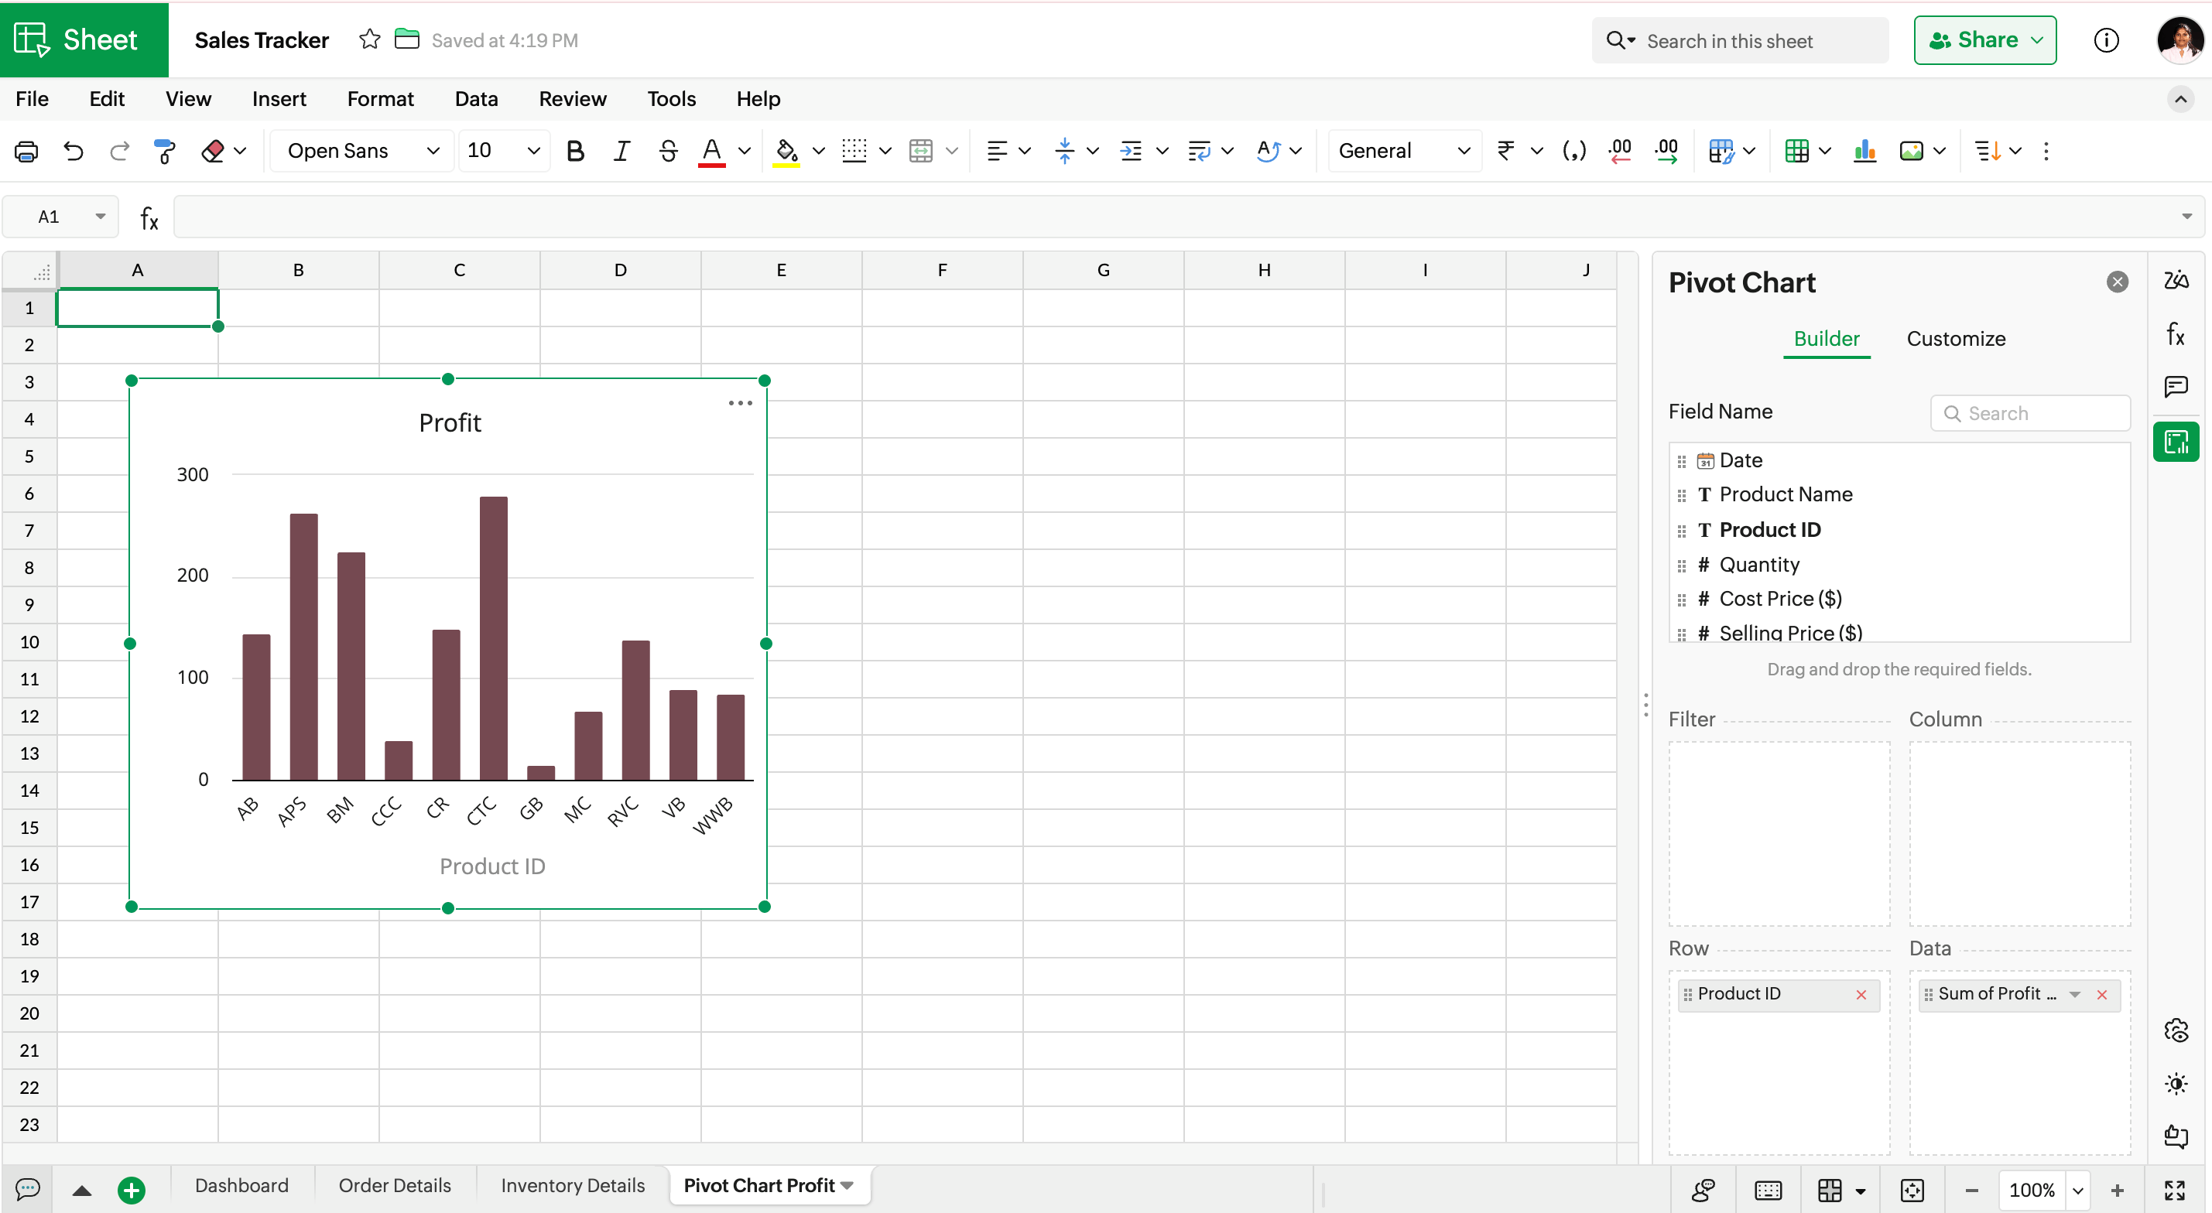This screenshot has height=1213, width=2212.
Task: Click the increase decimal places icon
Action: [1666, 151]
